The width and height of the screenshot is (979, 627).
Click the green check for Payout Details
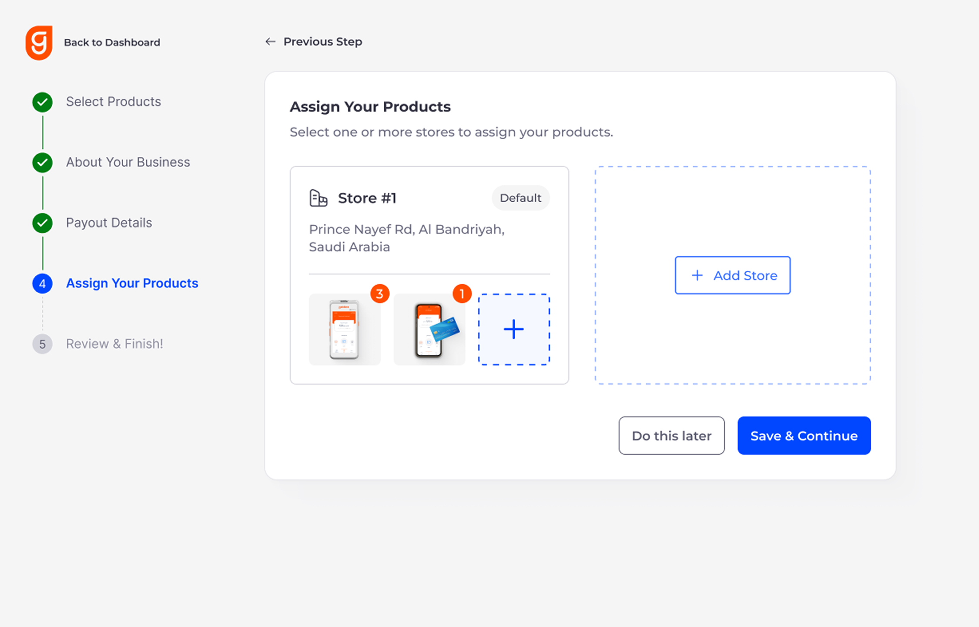(43, 223)
